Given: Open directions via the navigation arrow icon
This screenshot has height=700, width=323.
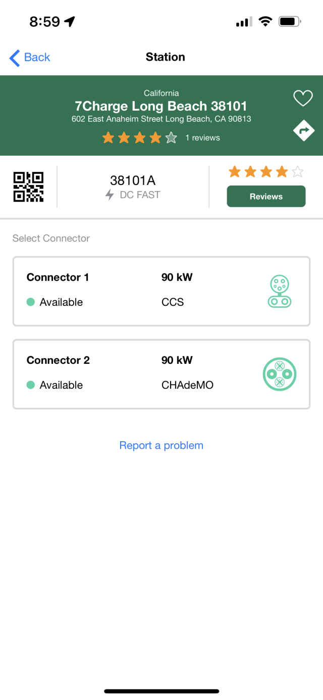Looking at the screenshot, I should pyautogui.click(x=303, y=130).
